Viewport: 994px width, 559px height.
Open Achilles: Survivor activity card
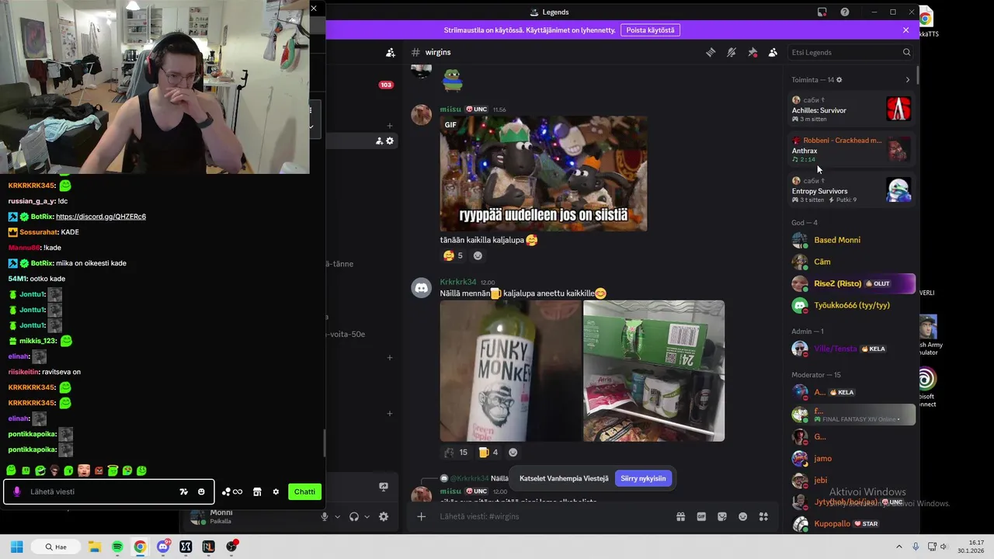tap(851, 109)
